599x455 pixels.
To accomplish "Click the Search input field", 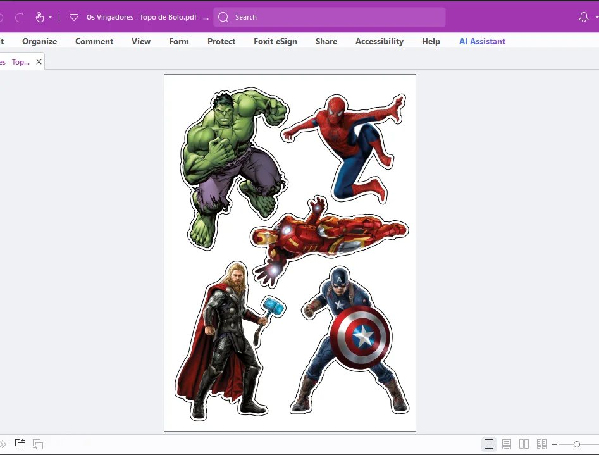I will [330, 17].
